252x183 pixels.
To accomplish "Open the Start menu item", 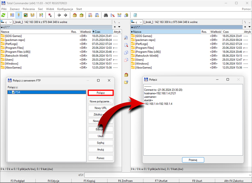I will [x=79, y=9].
